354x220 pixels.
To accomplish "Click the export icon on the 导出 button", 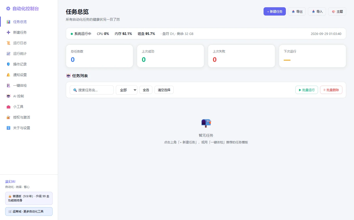I will [x=293, y=11].
